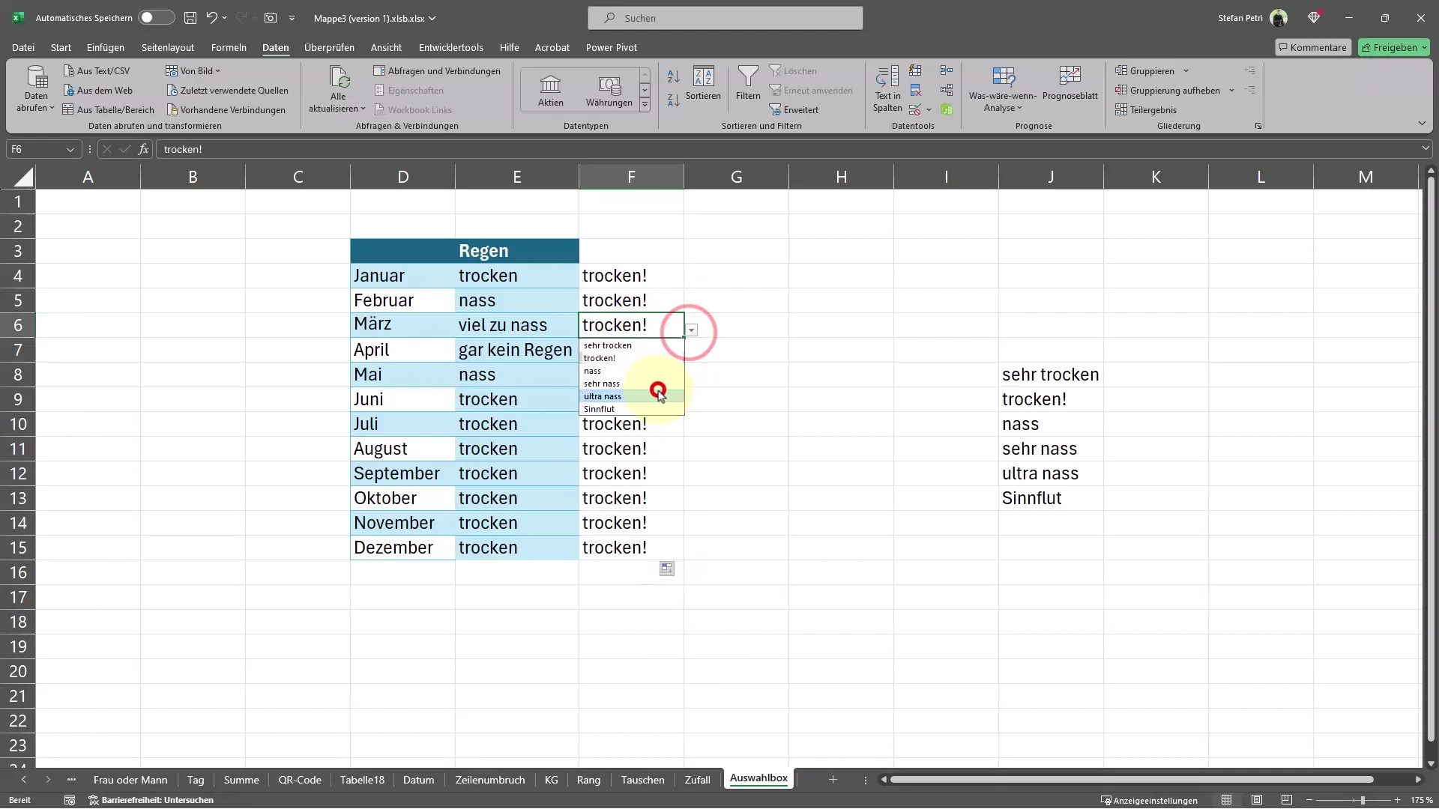Viewport: 1439px width, 809px height.
Task: Select ultra nass from dropdown list
Action: point(631,396)
